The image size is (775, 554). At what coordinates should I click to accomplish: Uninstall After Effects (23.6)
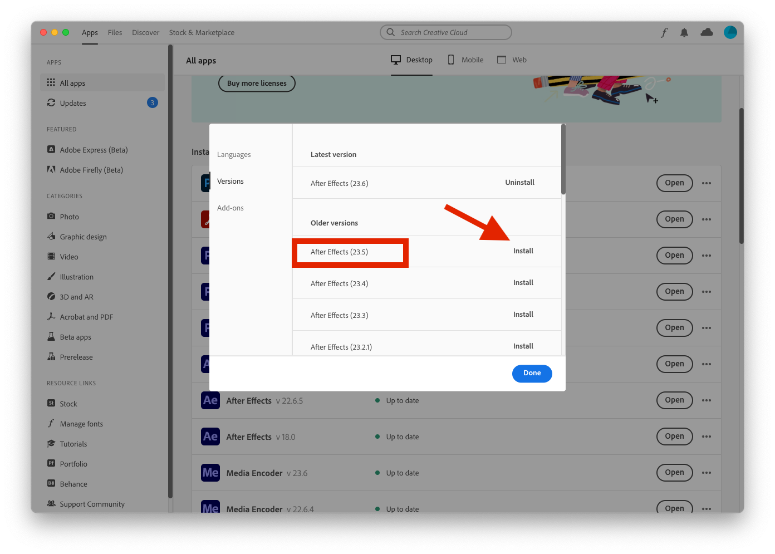coord(519,183)
